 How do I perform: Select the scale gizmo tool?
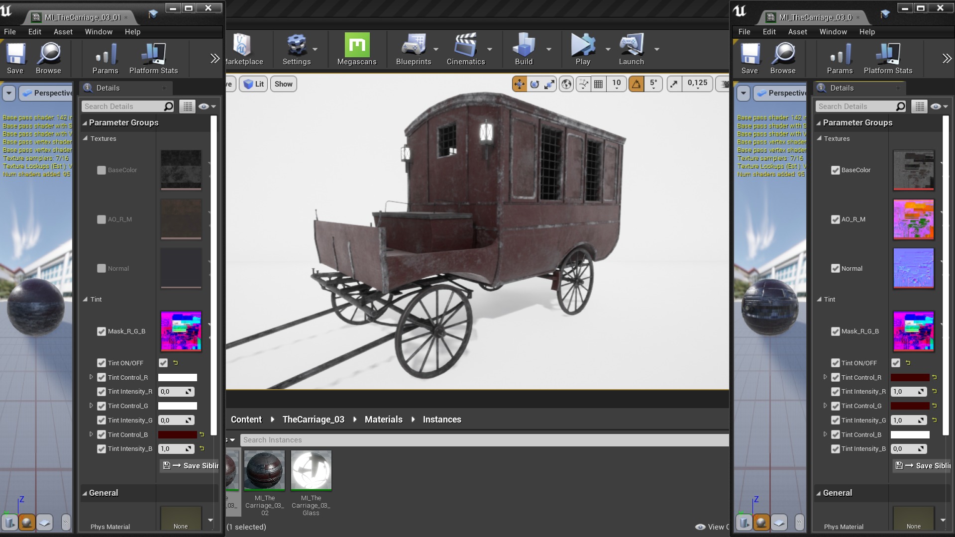549,84
